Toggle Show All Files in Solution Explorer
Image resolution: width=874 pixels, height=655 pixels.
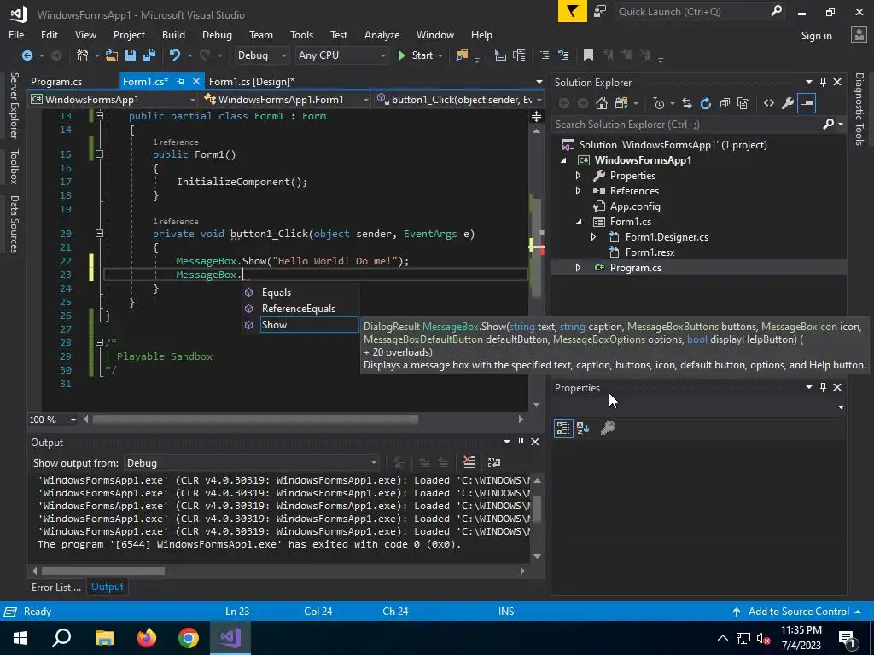point(743,103)
